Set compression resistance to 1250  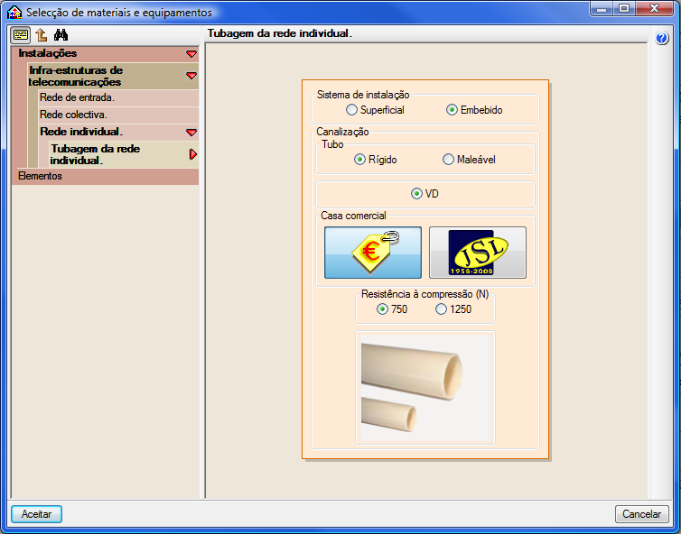[x=441, y=309]
